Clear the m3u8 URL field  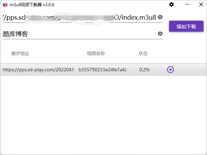(x=160, y=17)
